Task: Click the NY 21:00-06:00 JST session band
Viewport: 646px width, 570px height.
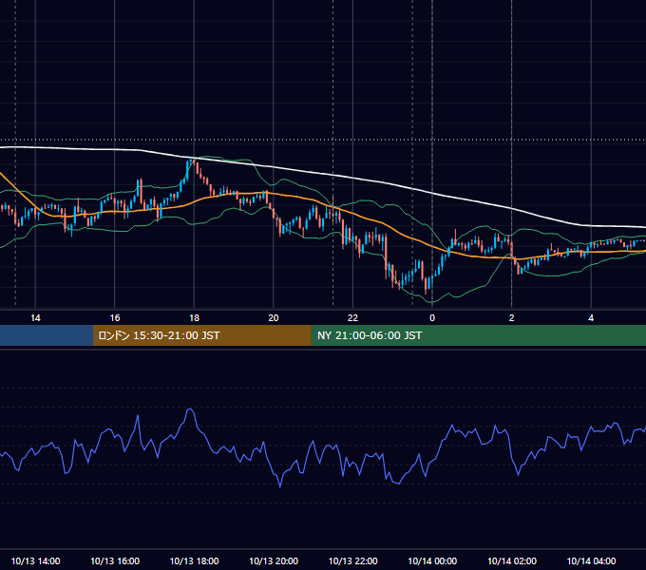Action: tap(478, 335)
